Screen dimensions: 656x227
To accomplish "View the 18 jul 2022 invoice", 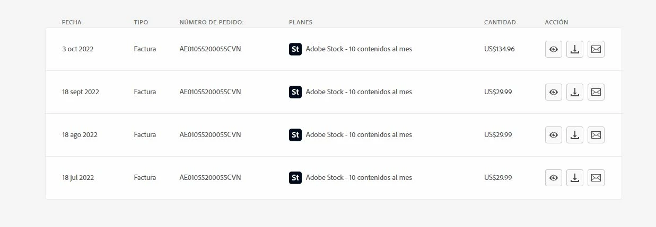I will tap(553, 178).
